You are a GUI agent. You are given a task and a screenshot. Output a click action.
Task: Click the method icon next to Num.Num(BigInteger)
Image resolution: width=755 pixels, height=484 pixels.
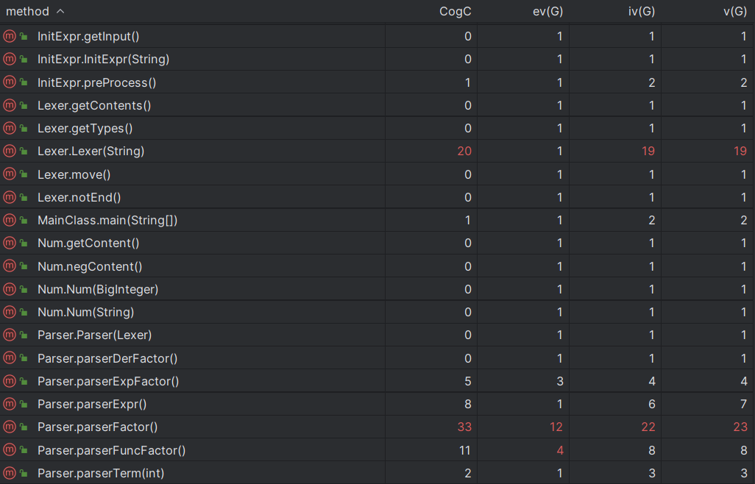[10, 289]
